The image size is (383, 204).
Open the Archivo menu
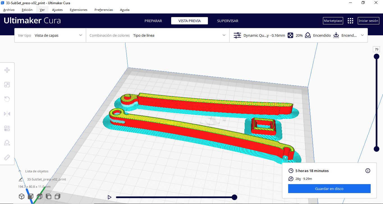tap(9, 10)
